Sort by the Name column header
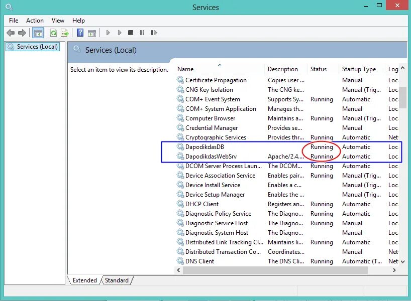Viewport: 411px width, 301px height. click(x=220, y=69)
